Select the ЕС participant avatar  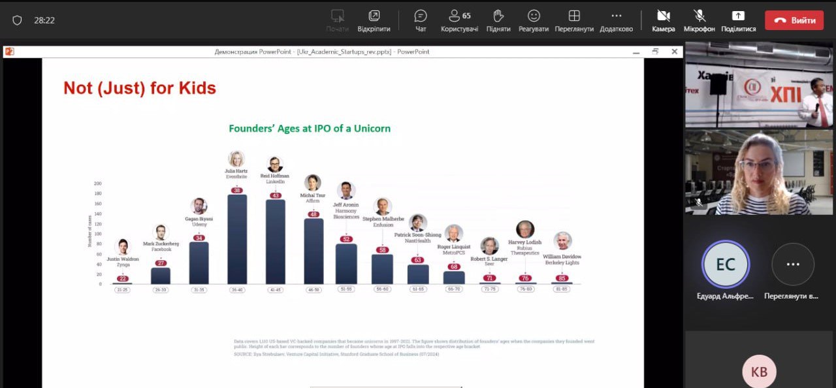coord(726,265)
